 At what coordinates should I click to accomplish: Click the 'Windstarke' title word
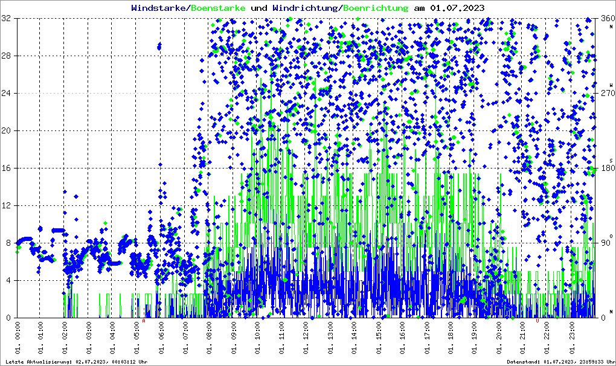click(158, 8)
